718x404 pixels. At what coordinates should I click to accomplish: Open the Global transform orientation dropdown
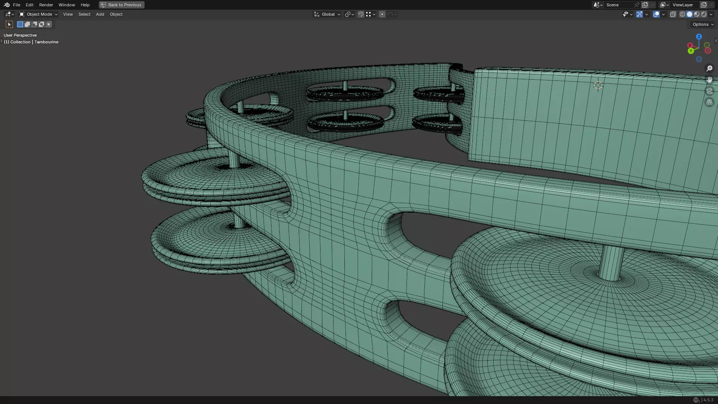click(327, 14)
